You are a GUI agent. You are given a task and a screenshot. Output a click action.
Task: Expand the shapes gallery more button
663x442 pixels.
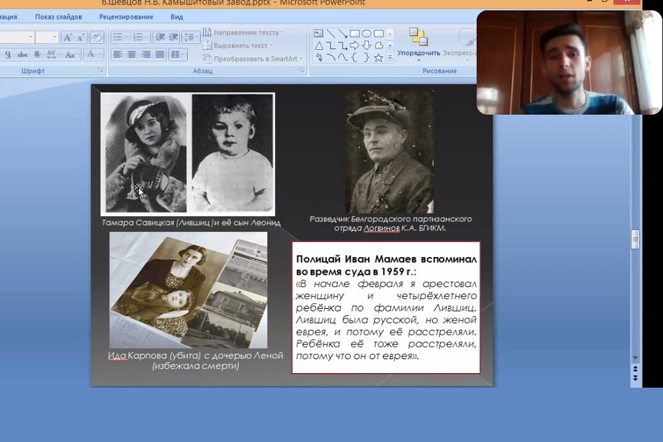pos(390,58)
